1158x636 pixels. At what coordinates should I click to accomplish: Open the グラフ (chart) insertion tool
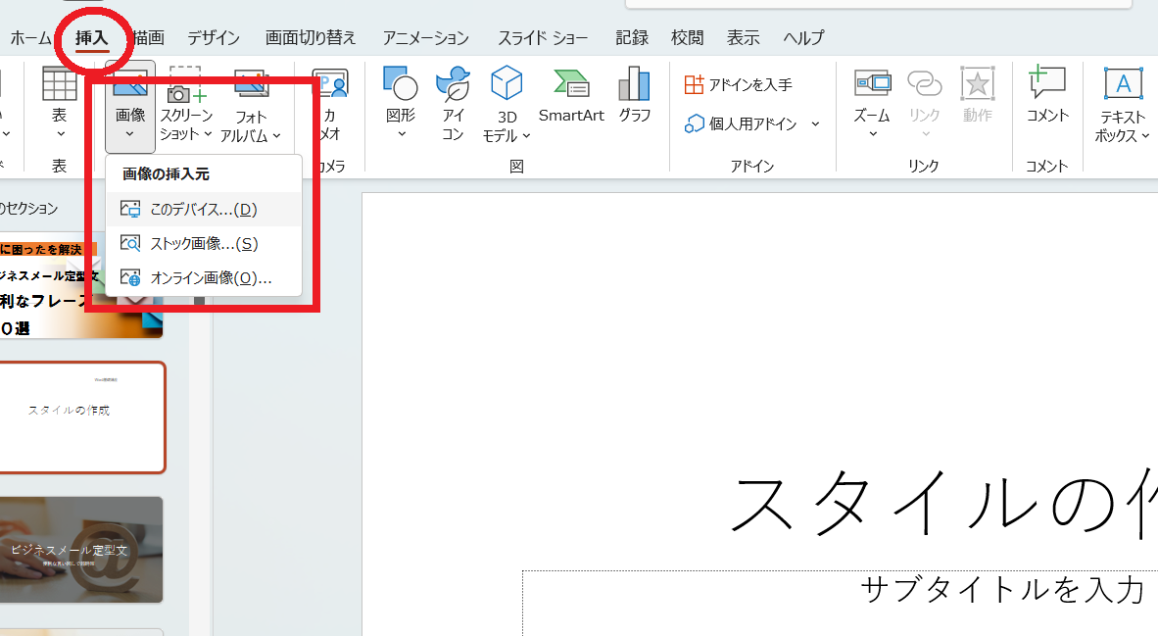pos(633,98)
